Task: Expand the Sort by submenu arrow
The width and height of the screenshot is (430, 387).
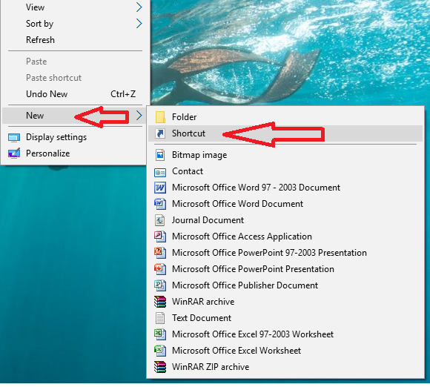Action: [x=139, y=24]
